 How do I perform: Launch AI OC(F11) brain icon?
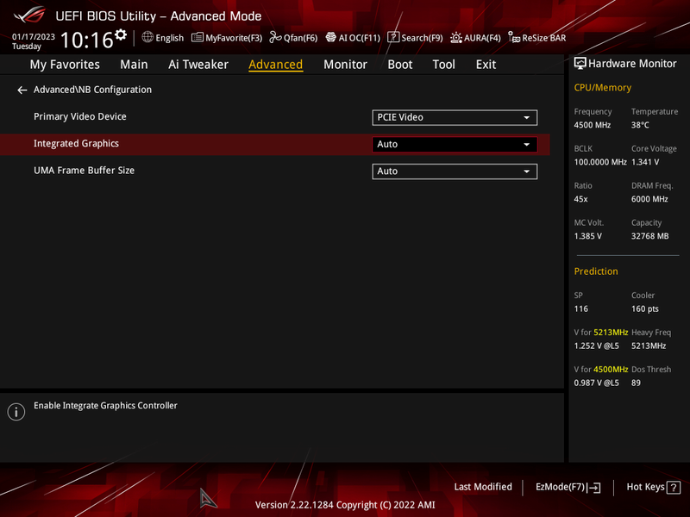331,37
